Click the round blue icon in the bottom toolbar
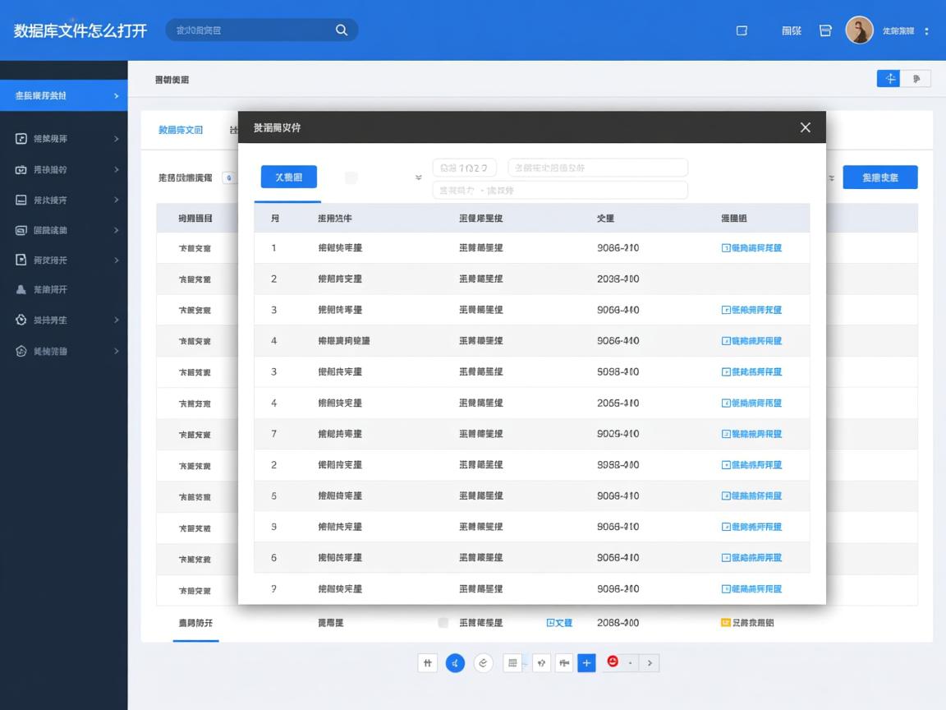The width and height of the screenshot is (946, 710). (x=455, y=663)
